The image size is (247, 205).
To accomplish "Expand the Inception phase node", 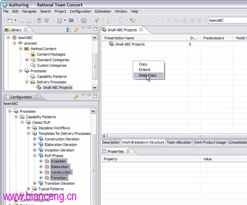I will (x=41, y=161).
